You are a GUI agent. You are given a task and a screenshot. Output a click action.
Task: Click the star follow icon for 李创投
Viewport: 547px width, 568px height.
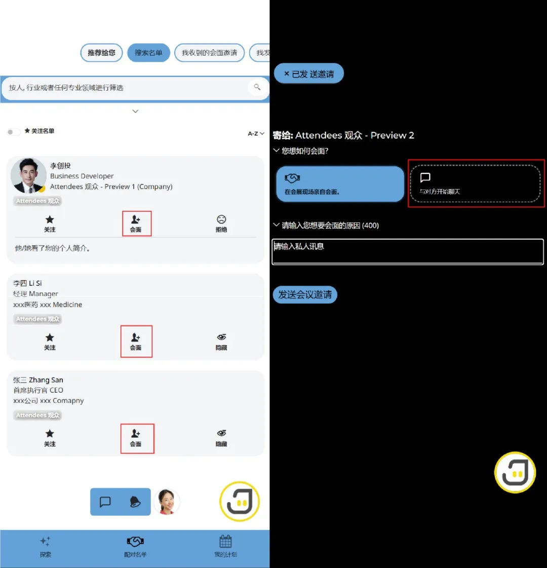tap(50, 220)
